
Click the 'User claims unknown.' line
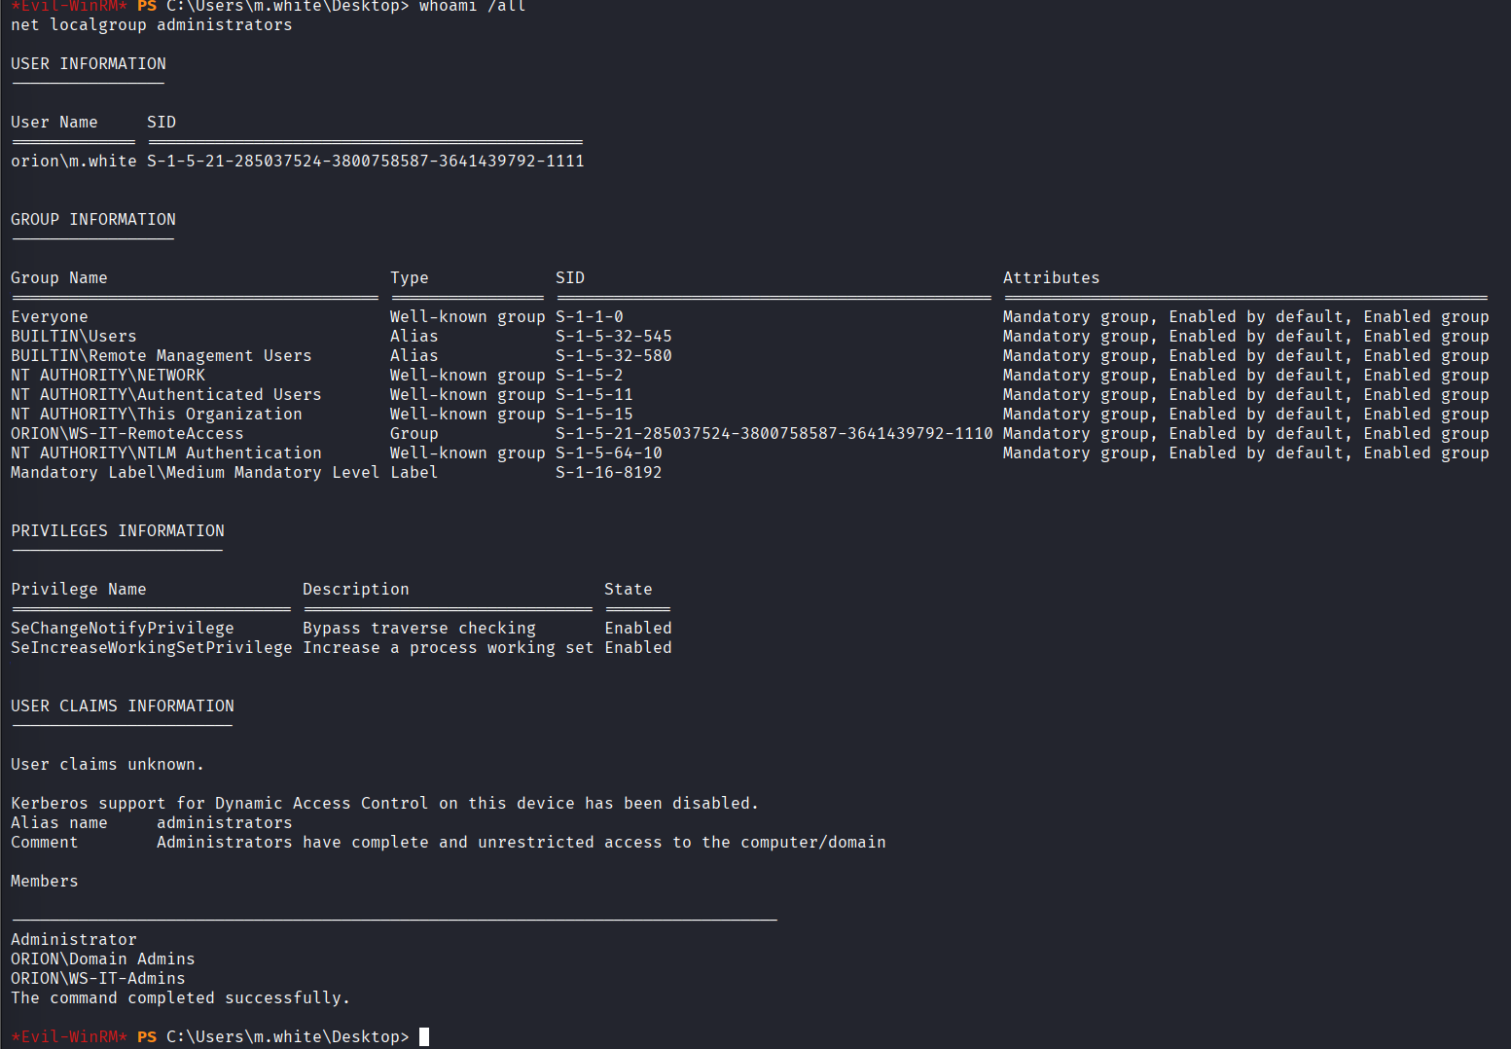click(108, 765)
